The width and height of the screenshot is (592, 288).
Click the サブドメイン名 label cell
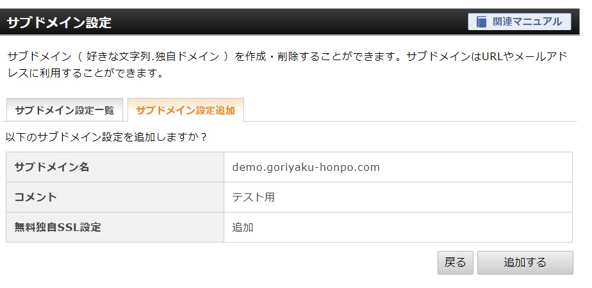(115, 167)
